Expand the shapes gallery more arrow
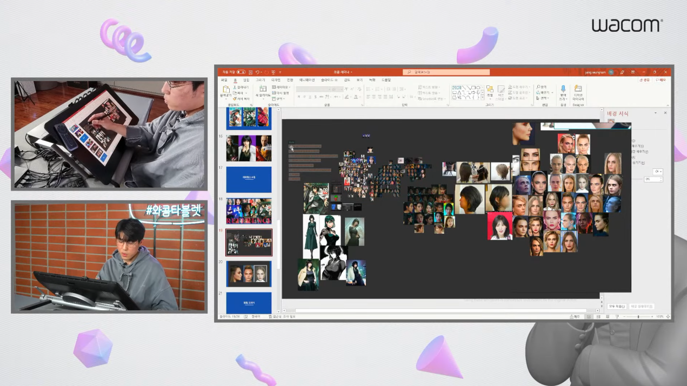687x386 pixels. 483,97
